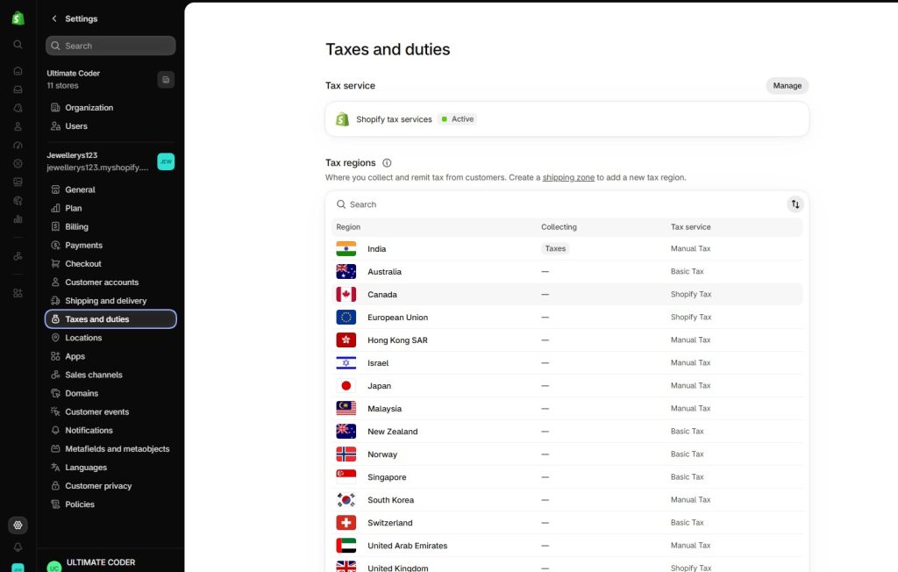Open Sales channels in settings sidebar list
Screen dimensions: 898x572
pos(110,375)
